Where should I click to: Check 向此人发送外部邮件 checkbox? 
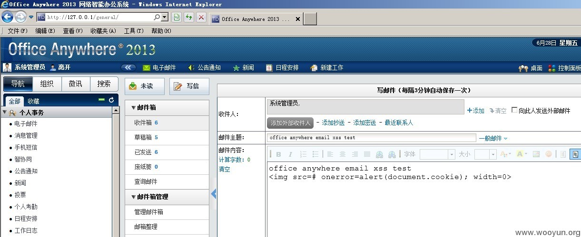514,110
